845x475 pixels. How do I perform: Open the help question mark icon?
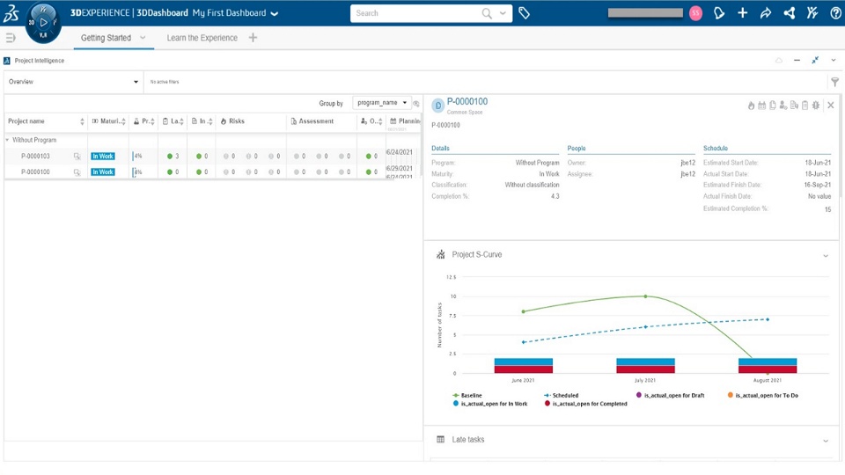click(x=835, y=13)
